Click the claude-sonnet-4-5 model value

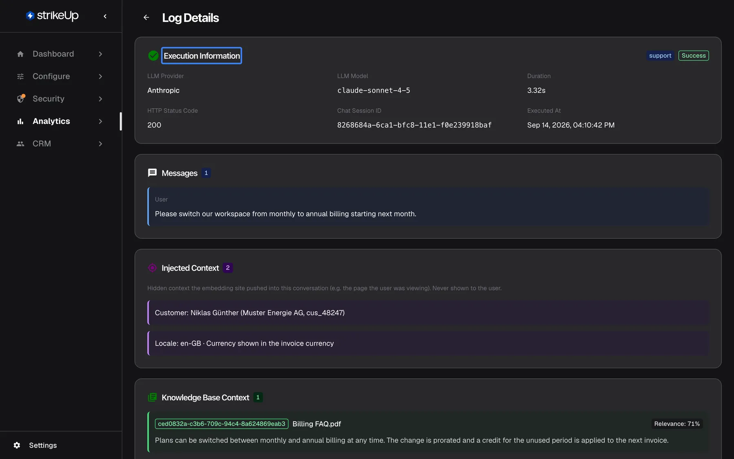(x=374, y=91)
